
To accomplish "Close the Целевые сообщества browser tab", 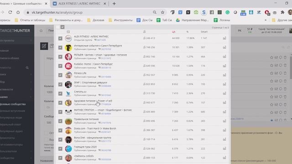I will click(x=46, y=4).
